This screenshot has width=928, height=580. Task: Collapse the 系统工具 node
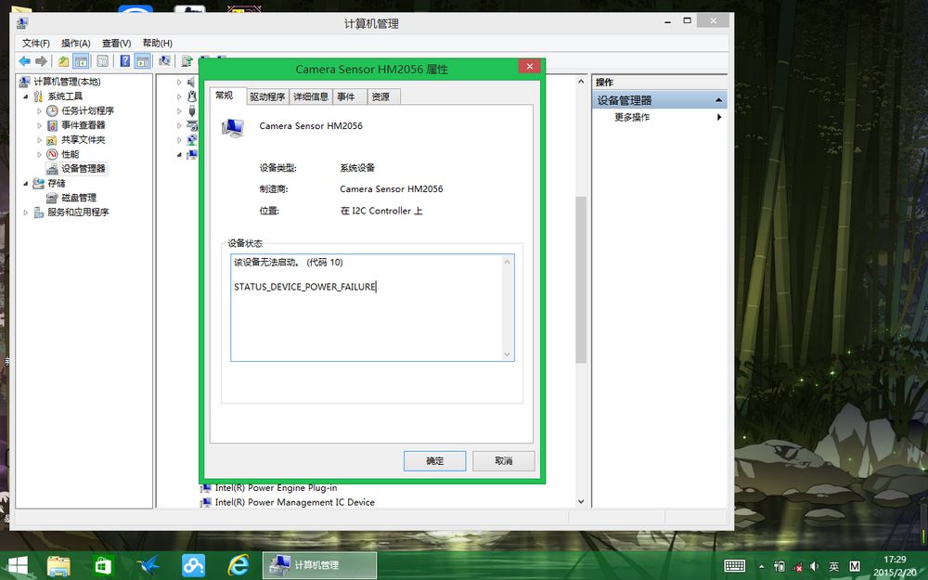click(25, 96)
